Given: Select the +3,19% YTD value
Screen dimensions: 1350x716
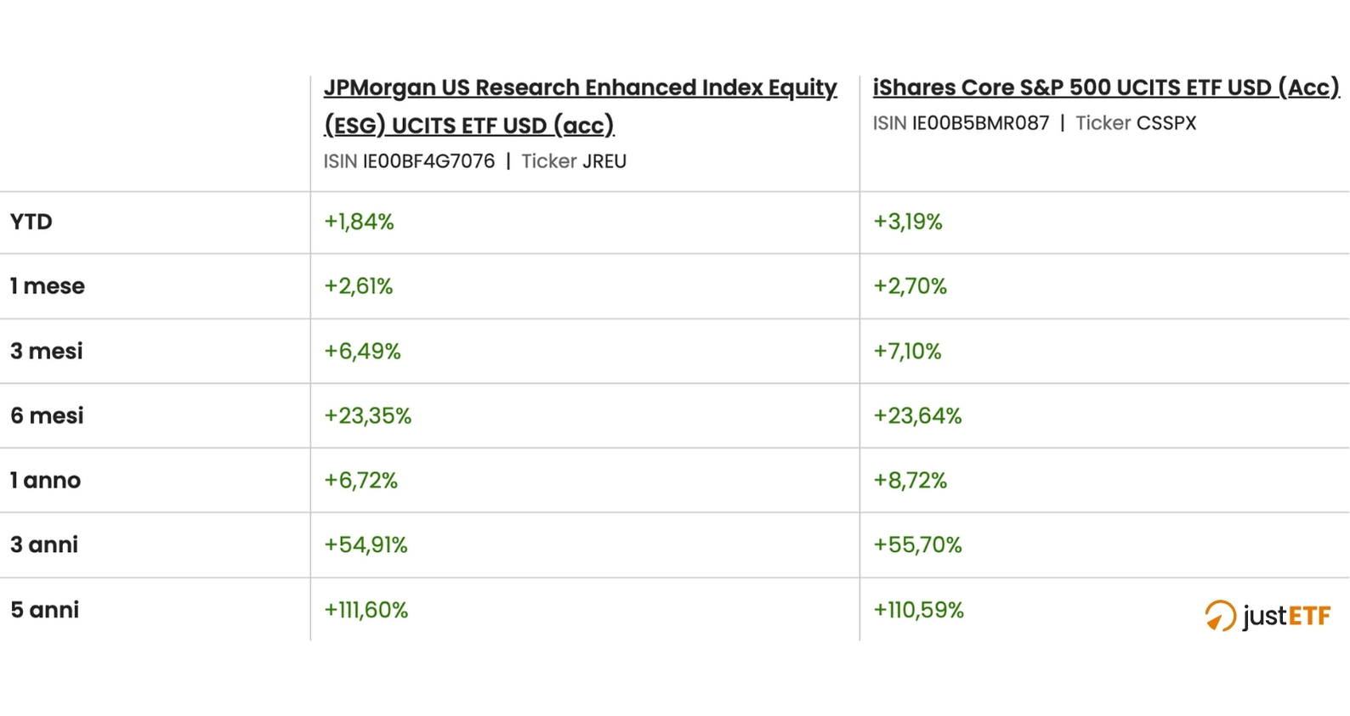Looking at the screenshot, I should [908, 222].
